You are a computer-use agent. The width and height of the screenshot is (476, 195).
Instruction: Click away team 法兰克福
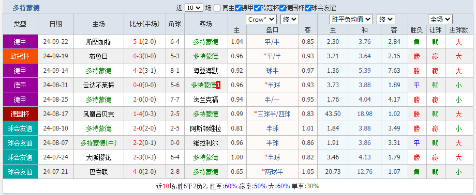pos(205,100)
